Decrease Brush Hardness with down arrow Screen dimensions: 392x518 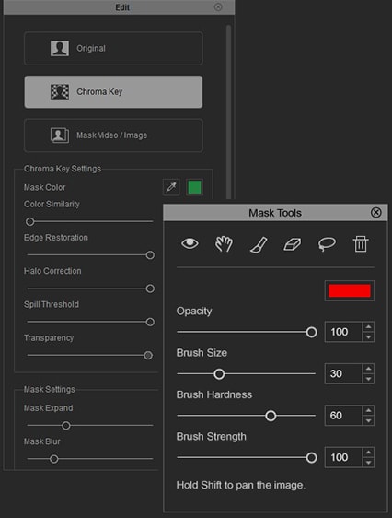[368, 420]
